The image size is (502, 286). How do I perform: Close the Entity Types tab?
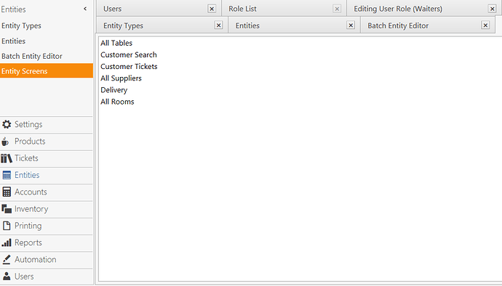[x=218, y=25]
